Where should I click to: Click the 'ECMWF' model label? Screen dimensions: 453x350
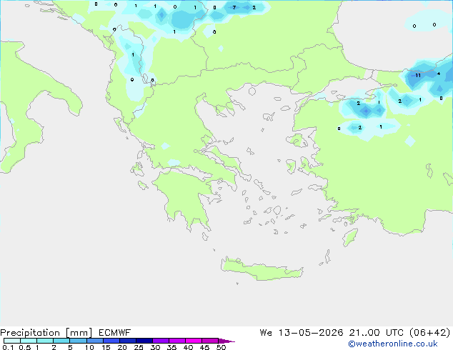(115, 333)
